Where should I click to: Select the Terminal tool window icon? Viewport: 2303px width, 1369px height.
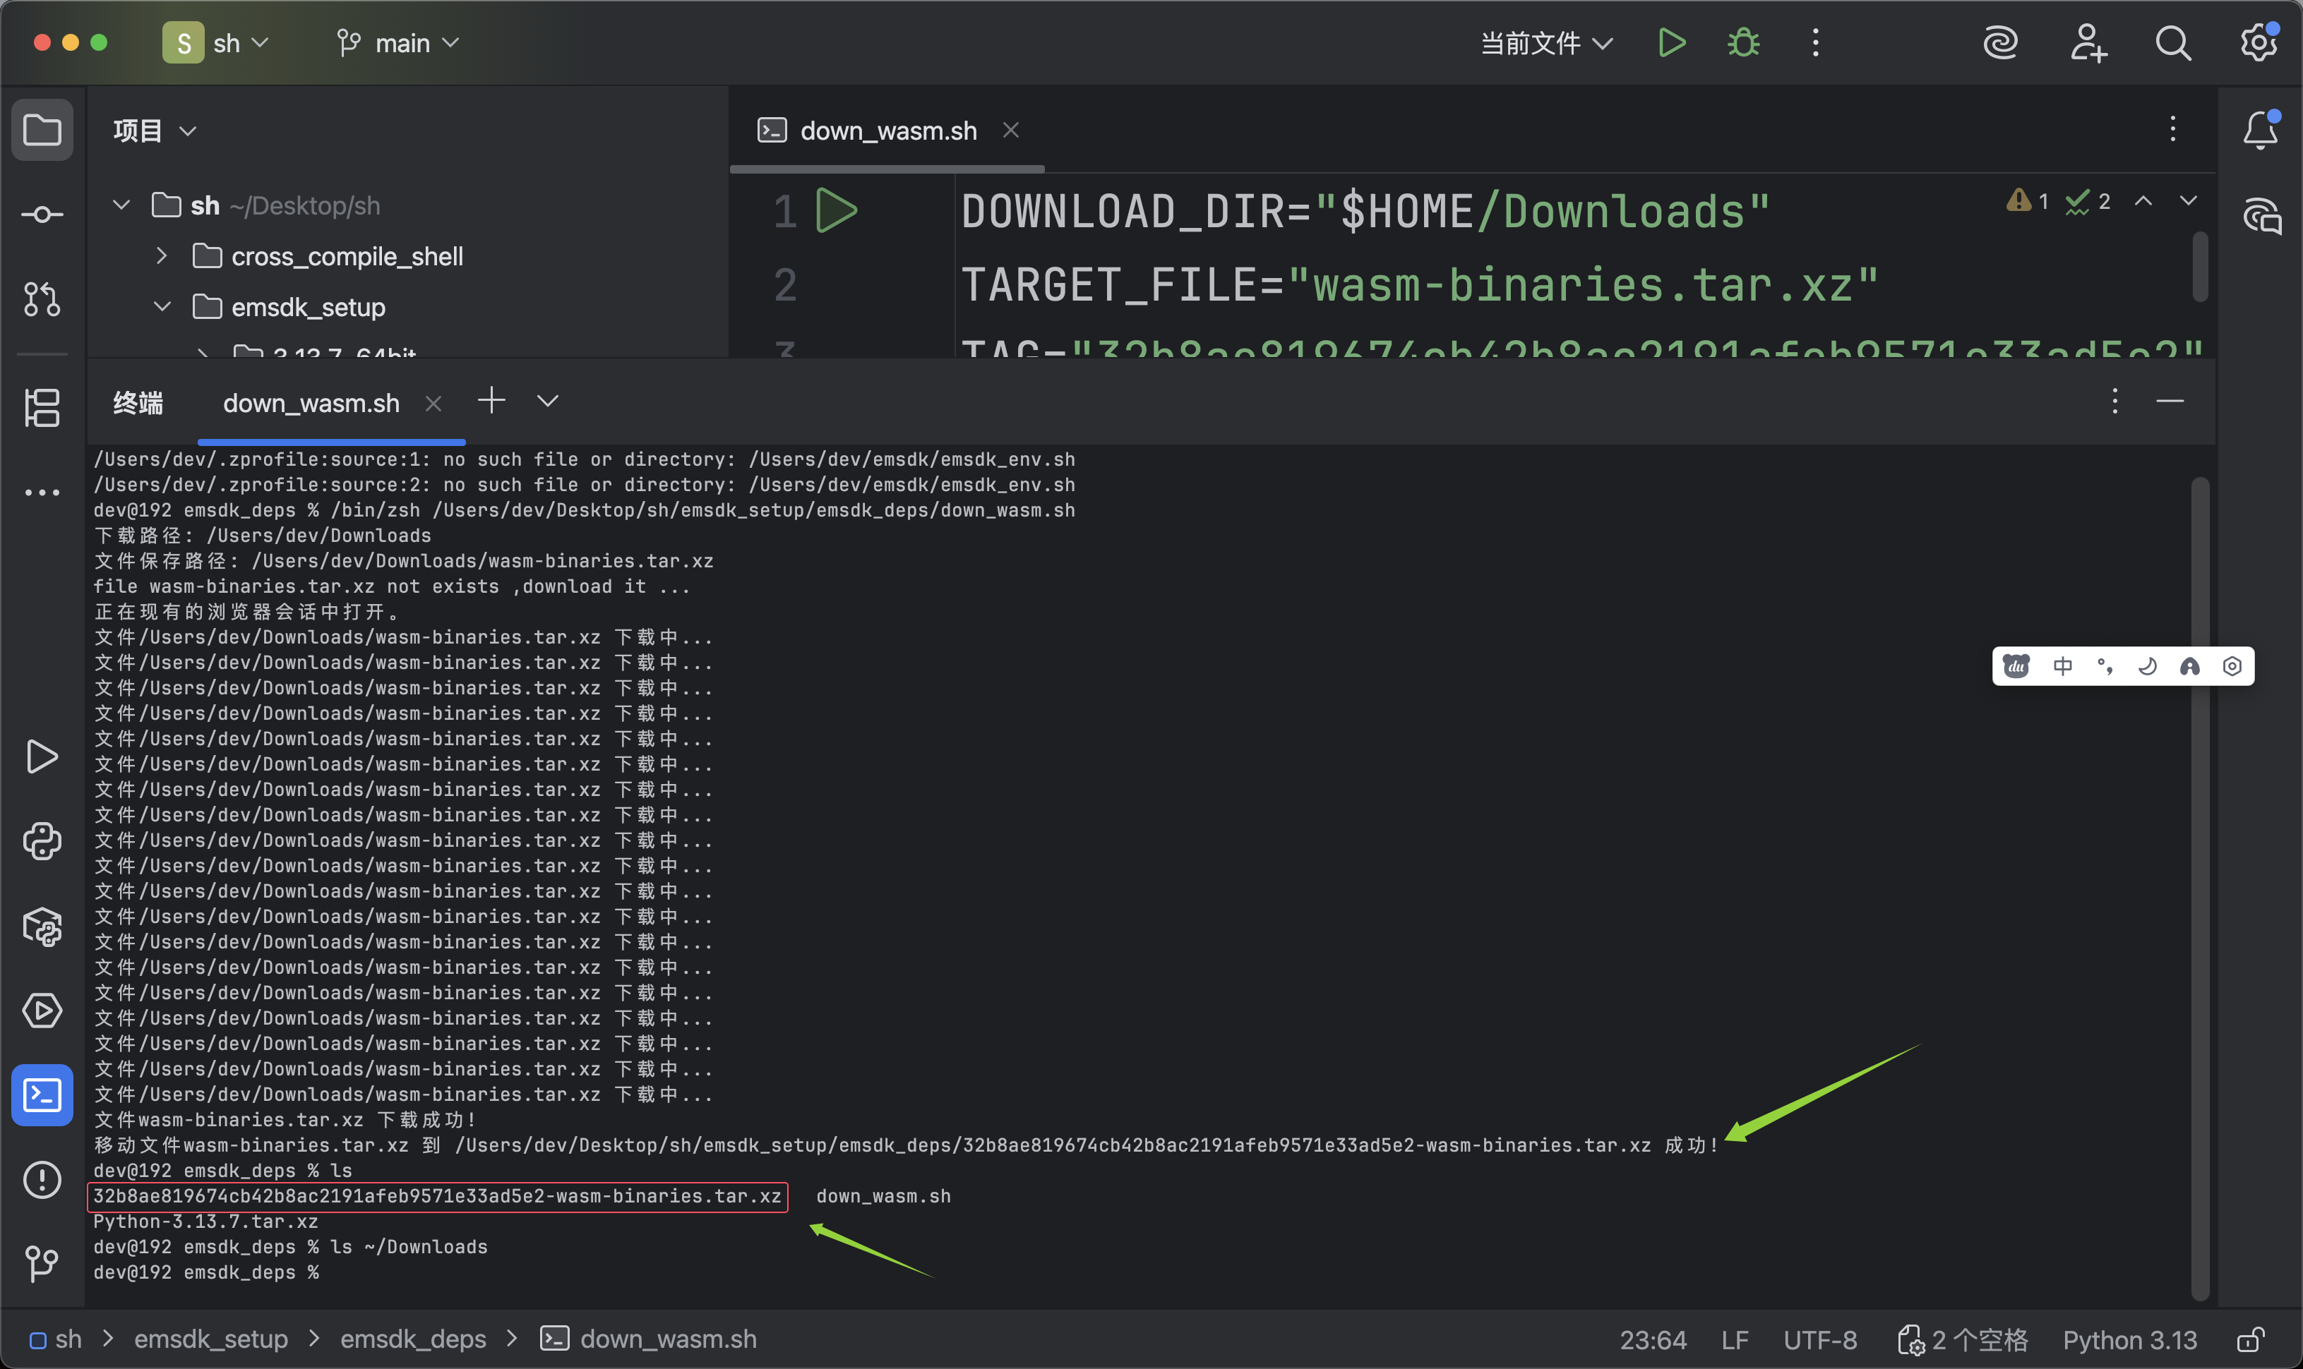42,1095
